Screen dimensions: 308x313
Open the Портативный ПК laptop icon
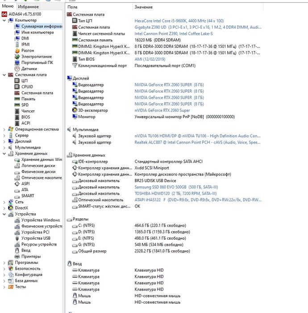coord(17,63)
